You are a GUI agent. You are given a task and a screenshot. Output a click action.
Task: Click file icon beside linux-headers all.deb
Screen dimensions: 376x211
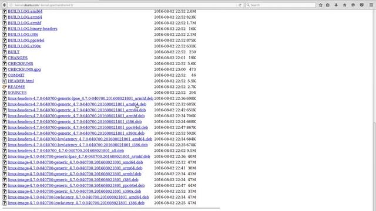pos(5,151)
